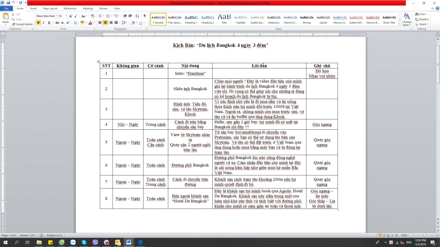Align text to the right
Screen dimensions: 440x247
click(x=111, y=23)
